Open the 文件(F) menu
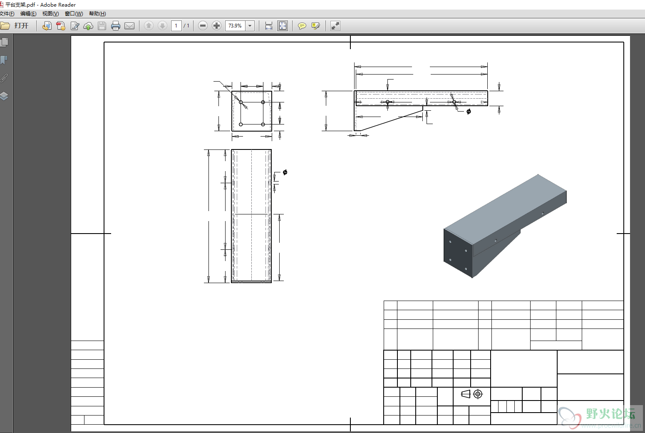The height and width of the screenshot is (433, 645). 7,14
